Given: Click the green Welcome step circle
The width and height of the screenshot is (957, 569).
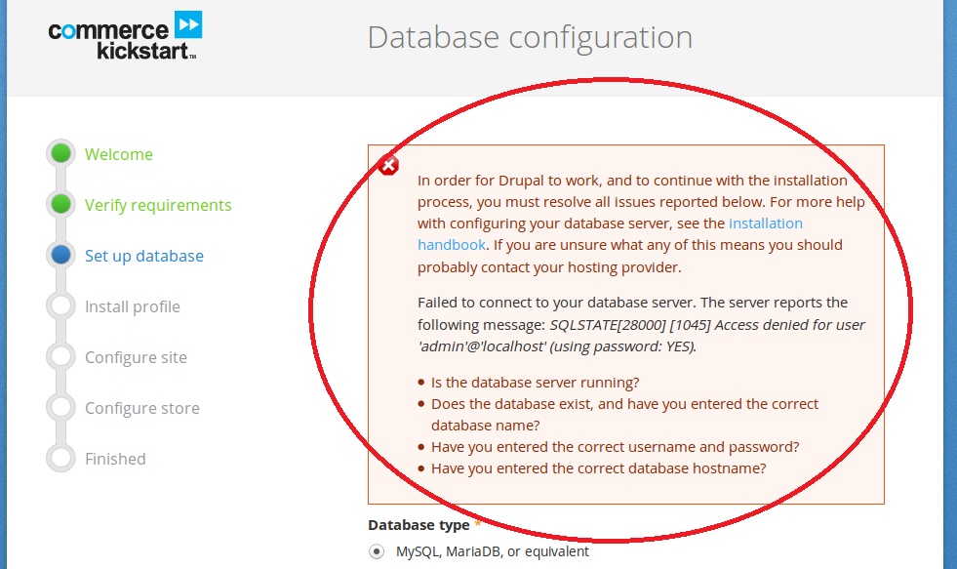Looking at the screenshot, I should click(x=61, y=153).
